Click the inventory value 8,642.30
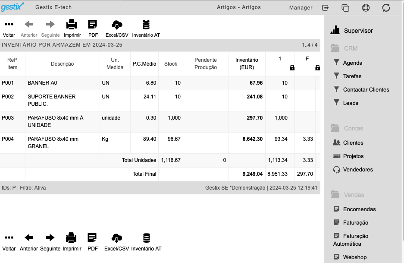Screen dimensions: 404x263 point(253,139)
